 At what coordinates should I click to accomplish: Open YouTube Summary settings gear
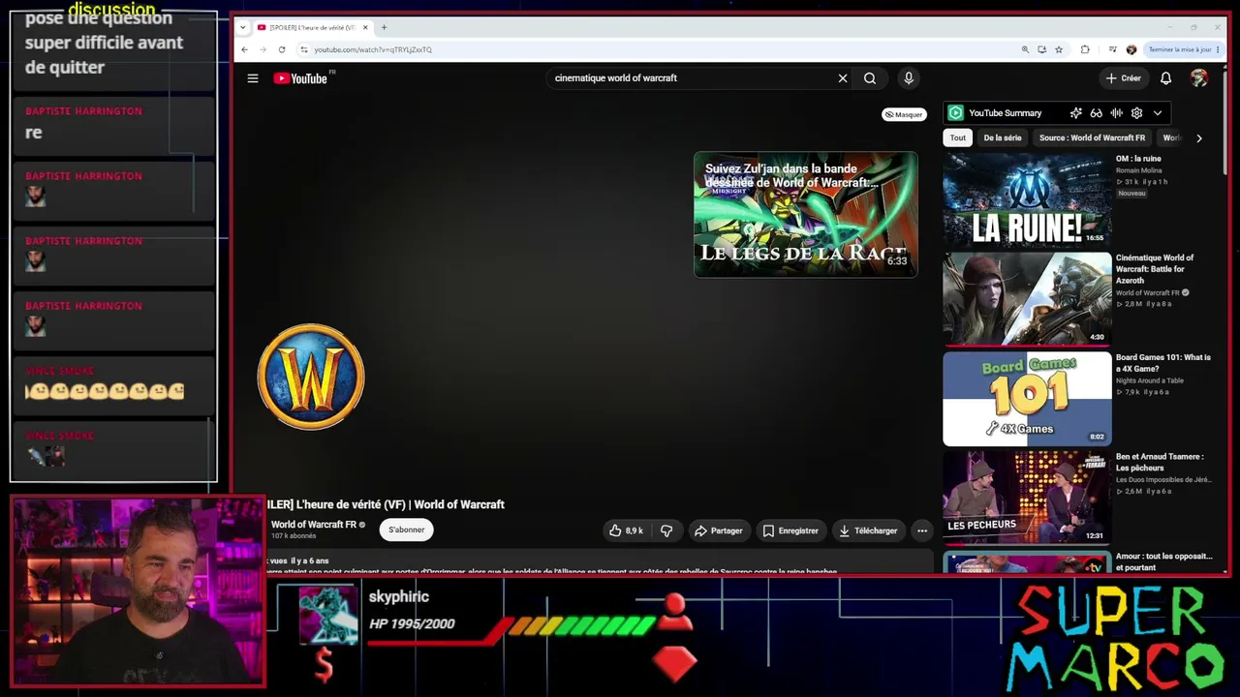click(x=1136, y=113)
